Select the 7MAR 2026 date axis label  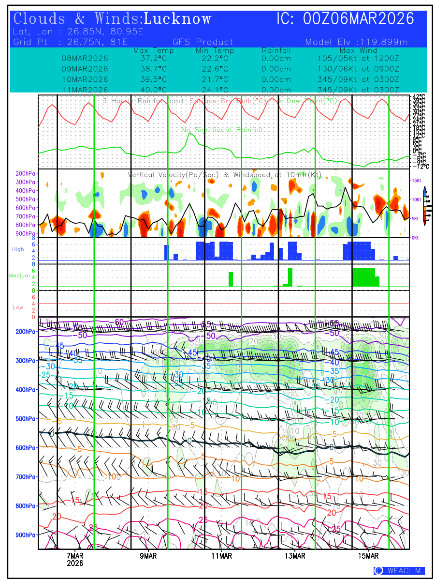tap(75, 560)
